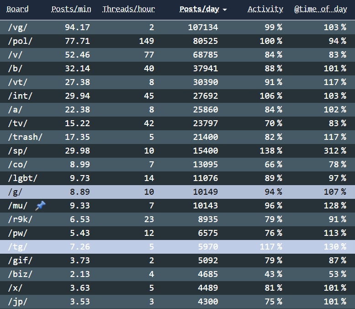
Task: Click the 77.71 posts/min value
Action: [77, 41]
